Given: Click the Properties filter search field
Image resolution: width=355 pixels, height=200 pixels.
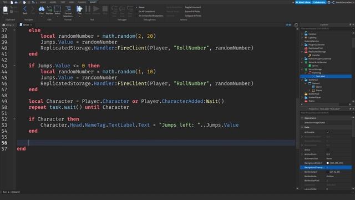Looking at the screenshot, I should pyautogui.click(x=326, y=113).
